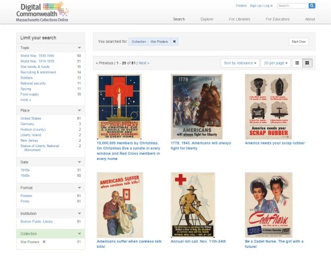This screenshot has width=331, height=256.
Task: Open the For Libraries nav menu
Action: [240, 19]
